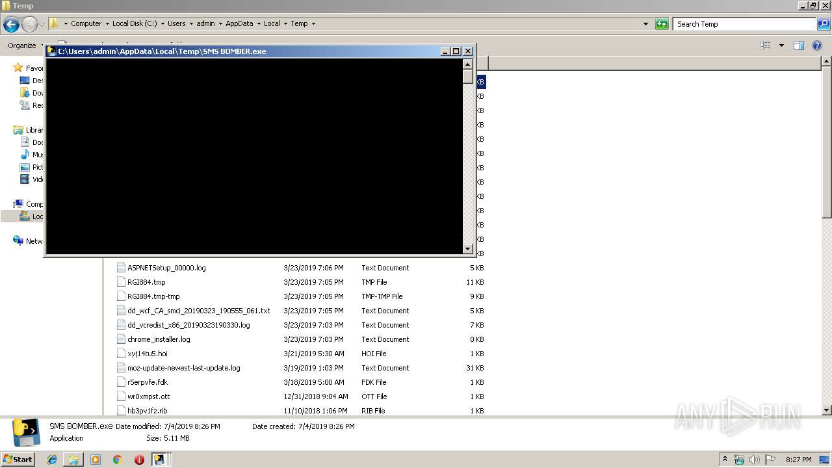Screen dimensions: 832x468
Task: Open the recent pages dropdown beside Forward
Action: pos(42,24)
